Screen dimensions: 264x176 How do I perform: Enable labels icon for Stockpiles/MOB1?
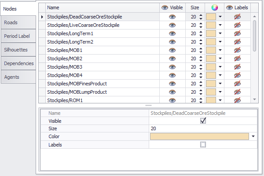click(237, 50)
